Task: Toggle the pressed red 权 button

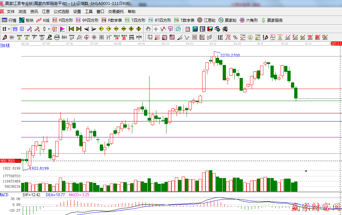Action: click(55, 29)
